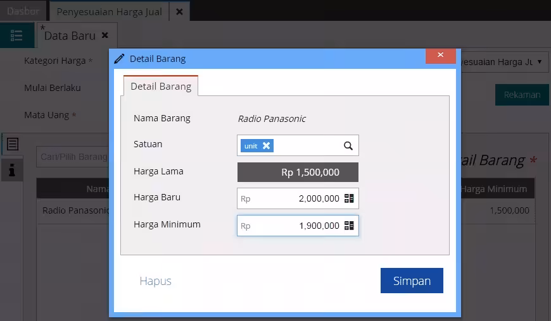Select the Penyesuaian Harga Jual tab
The image size is (551, 321).
coord(110,11)
